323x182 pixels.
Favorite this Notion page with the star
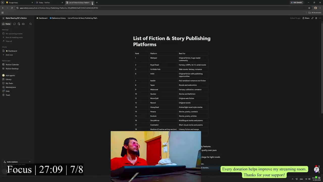point(316,18)
